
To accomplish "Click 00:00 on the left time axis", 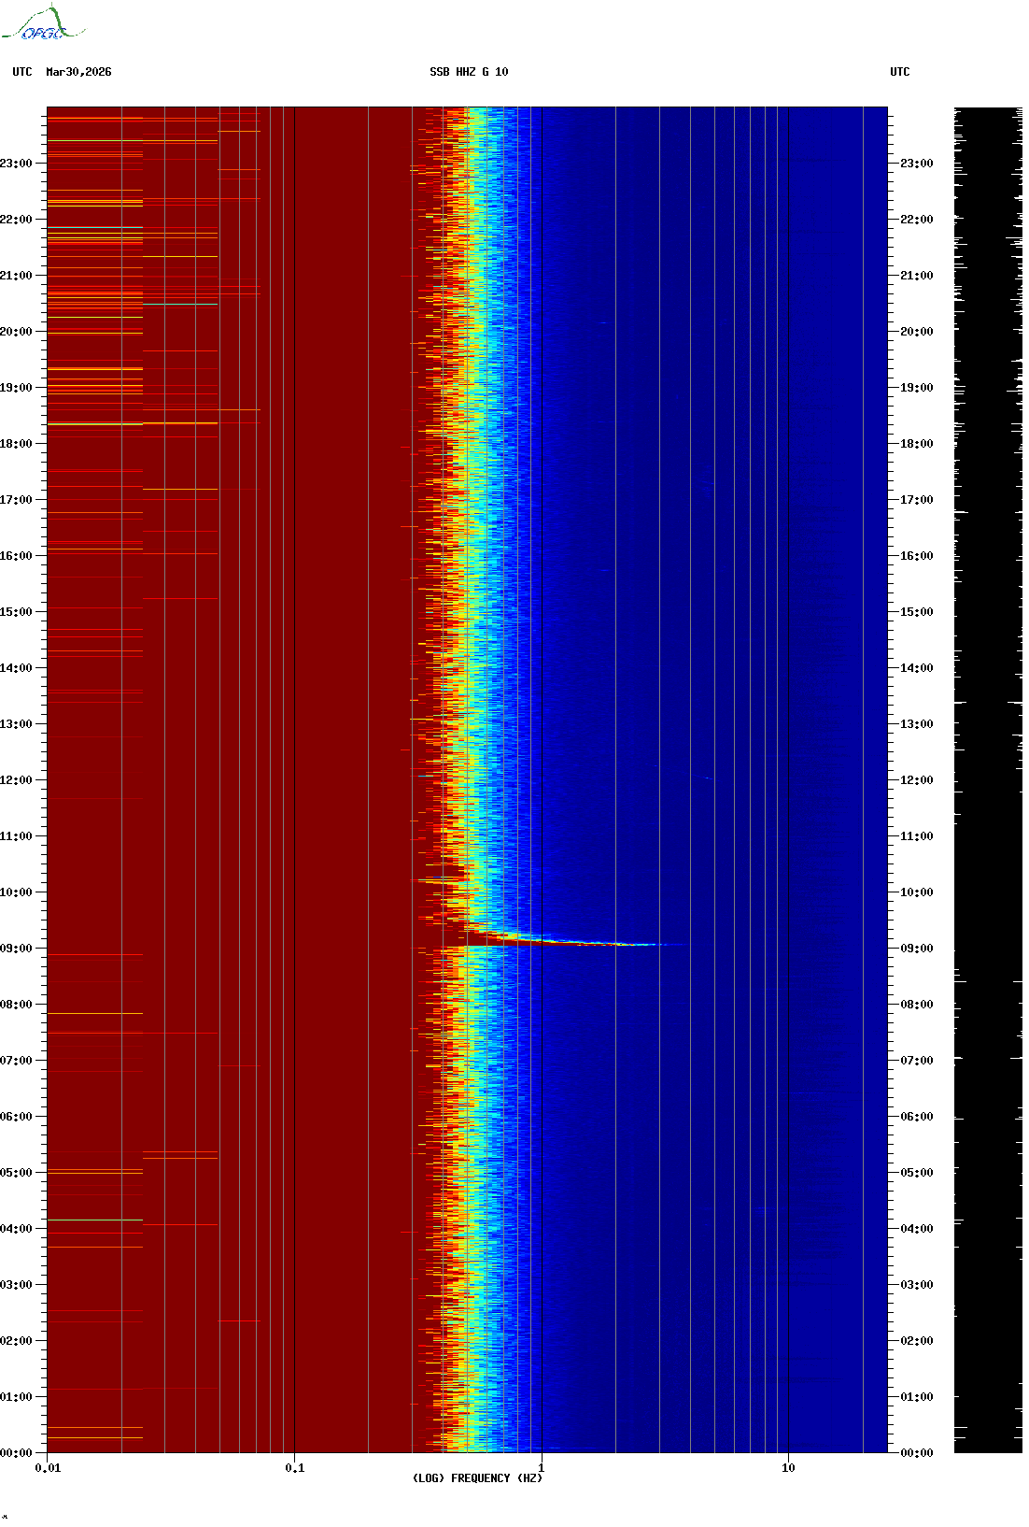I will 16,1453.
